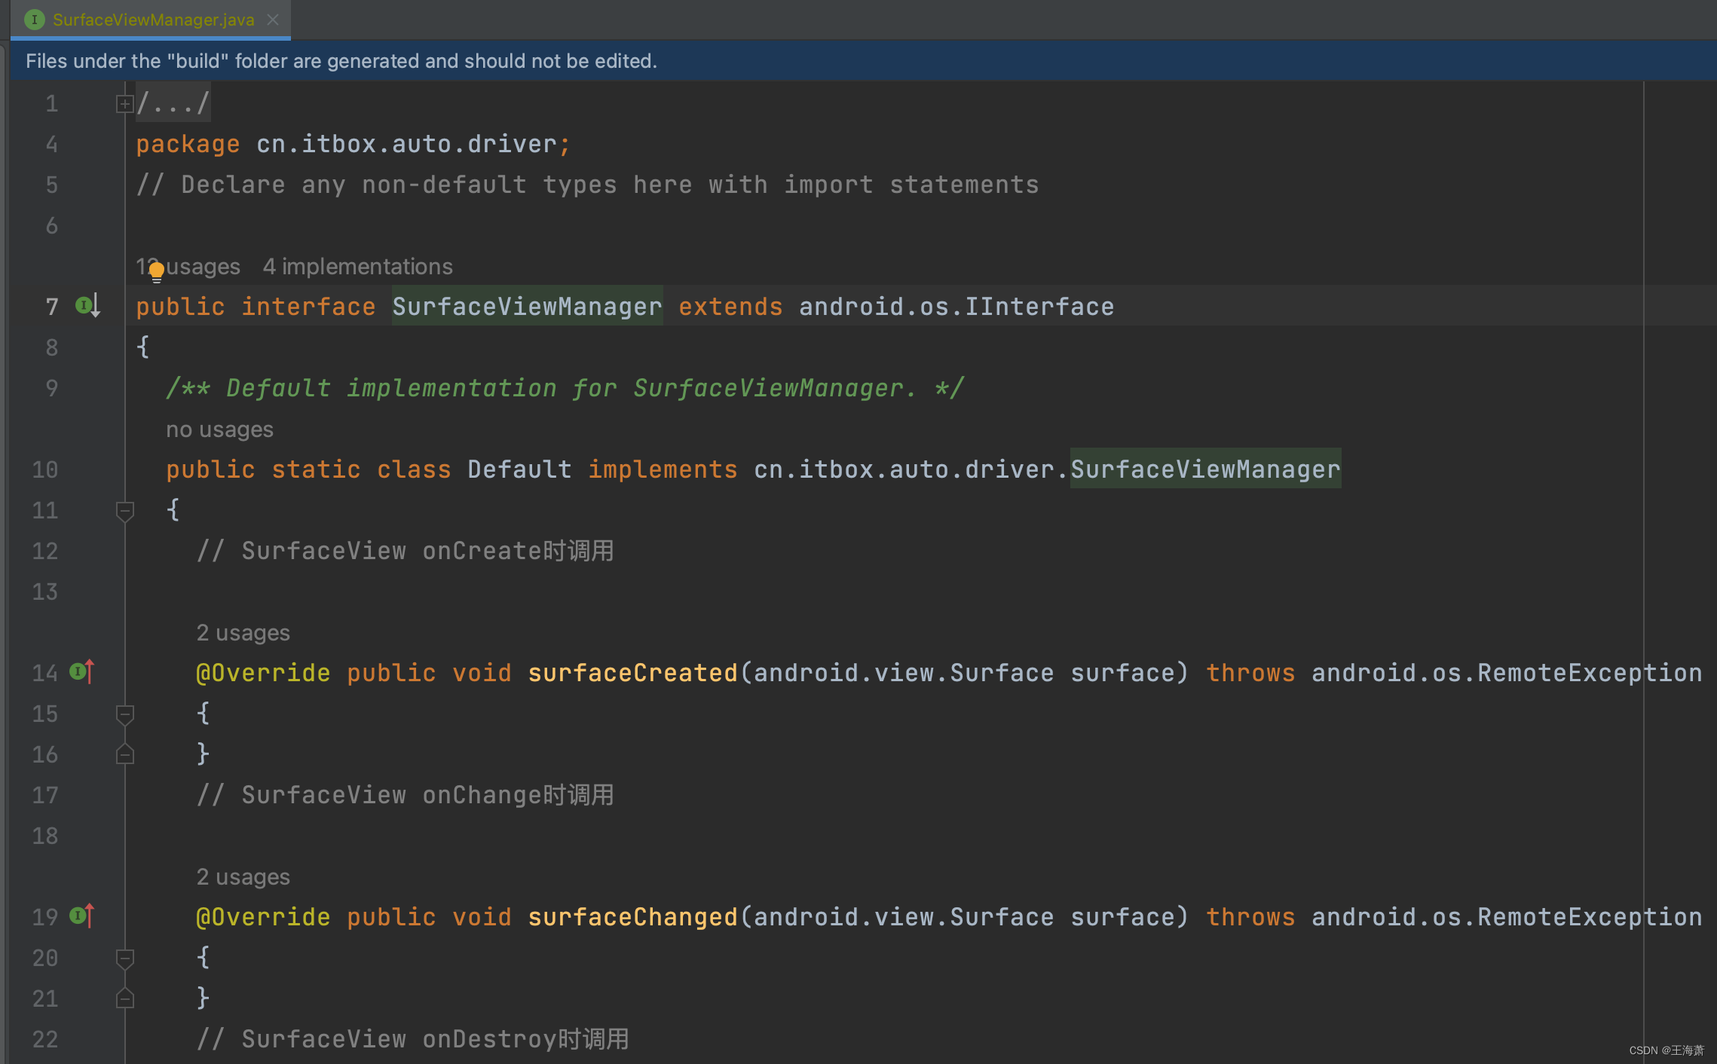Screen dimensions: 1717x1064
Task: Click the 2 usages hint above surfaceCreated
Action: pyautogui.click(x=243, y=632)
